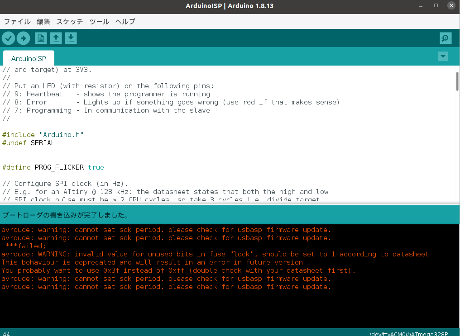Click the '#undef SERIAL' line
This screenshot has height=336, width=460.
(29, 143)
